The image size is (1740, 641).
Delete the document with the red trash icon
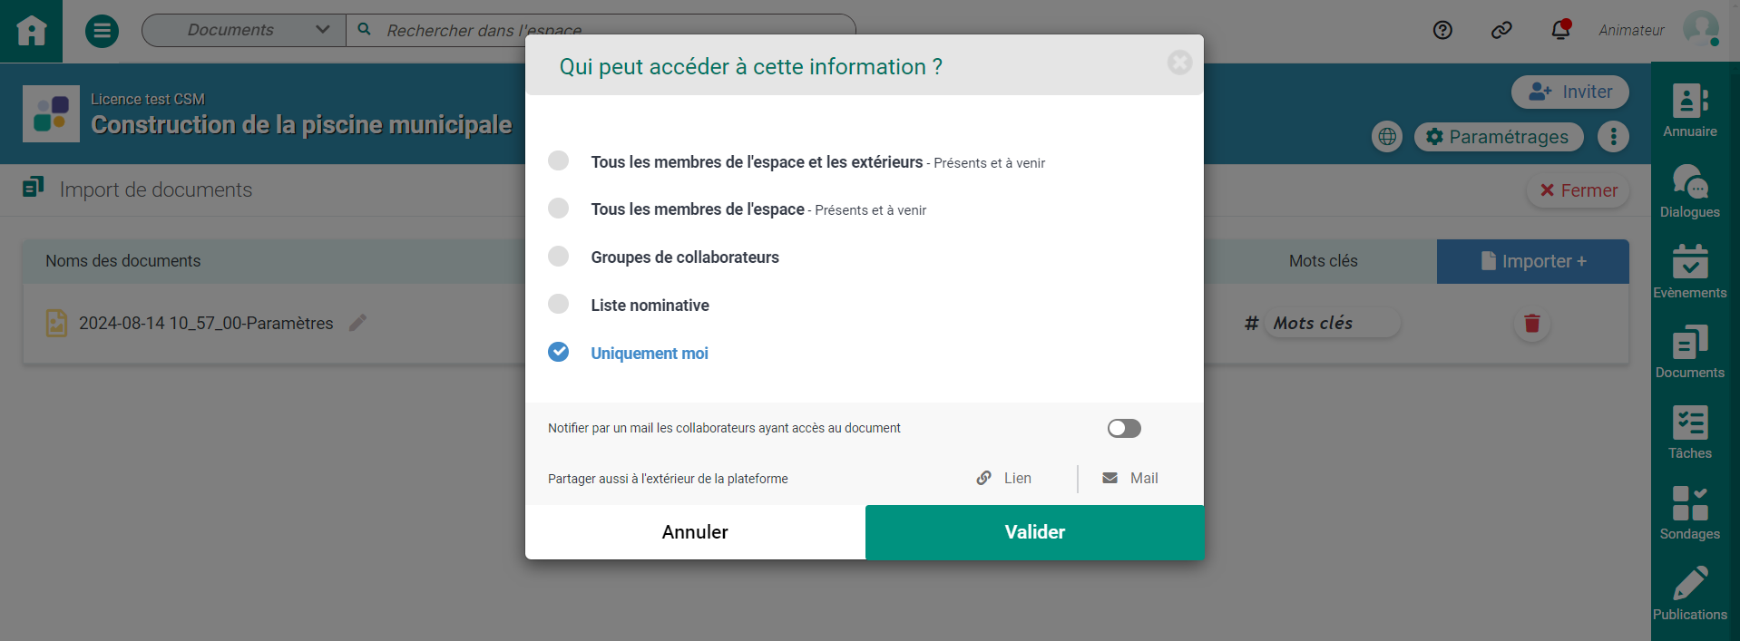1532,324
